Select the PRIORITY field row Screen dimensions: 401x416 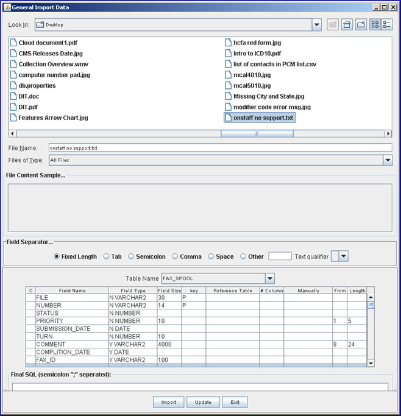pos(196,321)
